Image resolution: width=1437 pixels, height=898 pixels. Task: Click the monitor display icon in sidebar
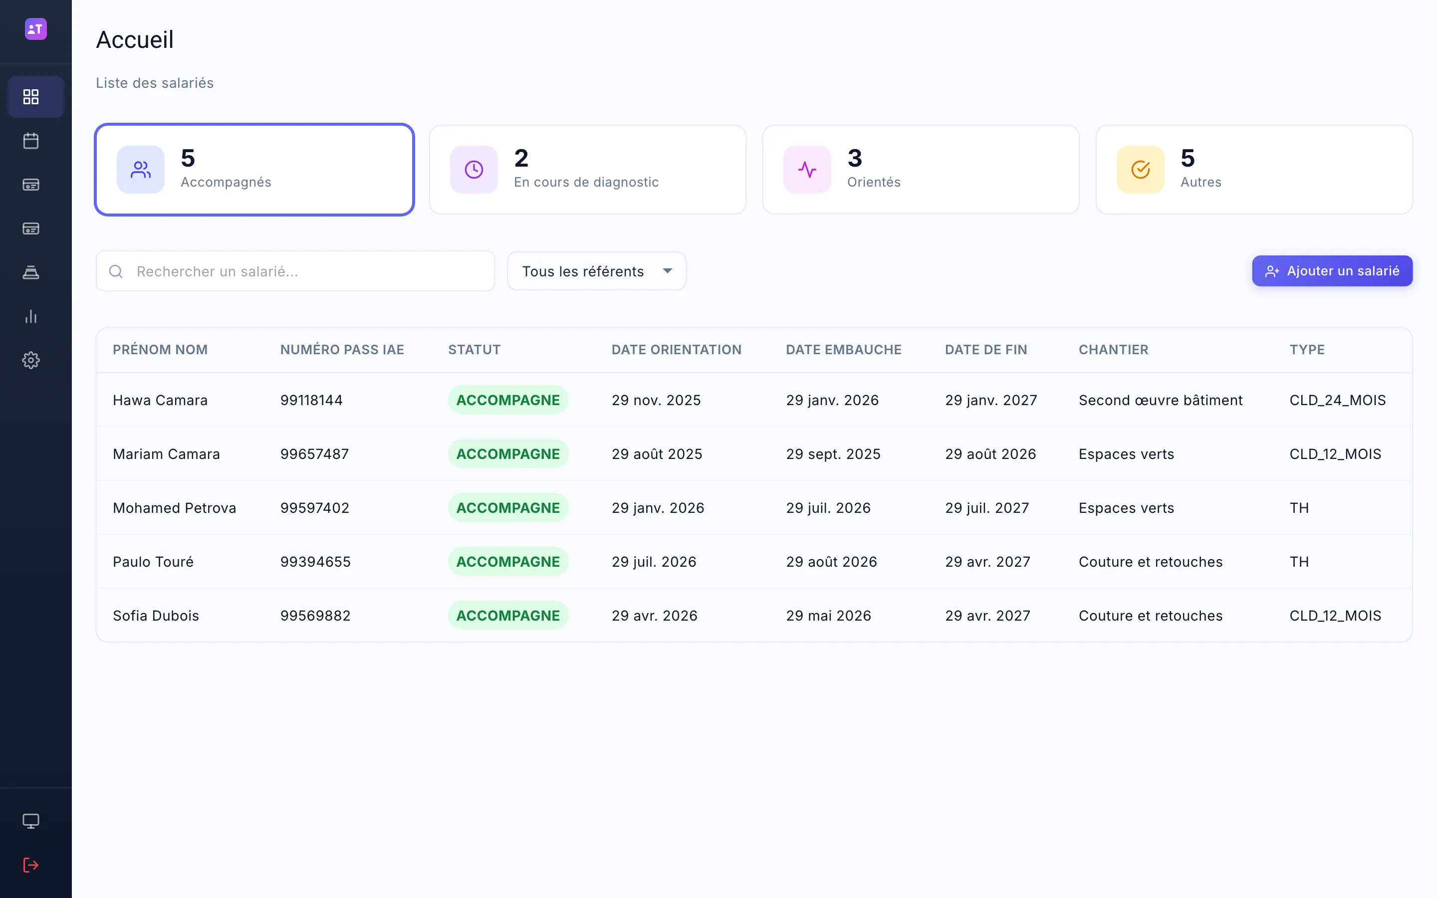coord(31,821)
